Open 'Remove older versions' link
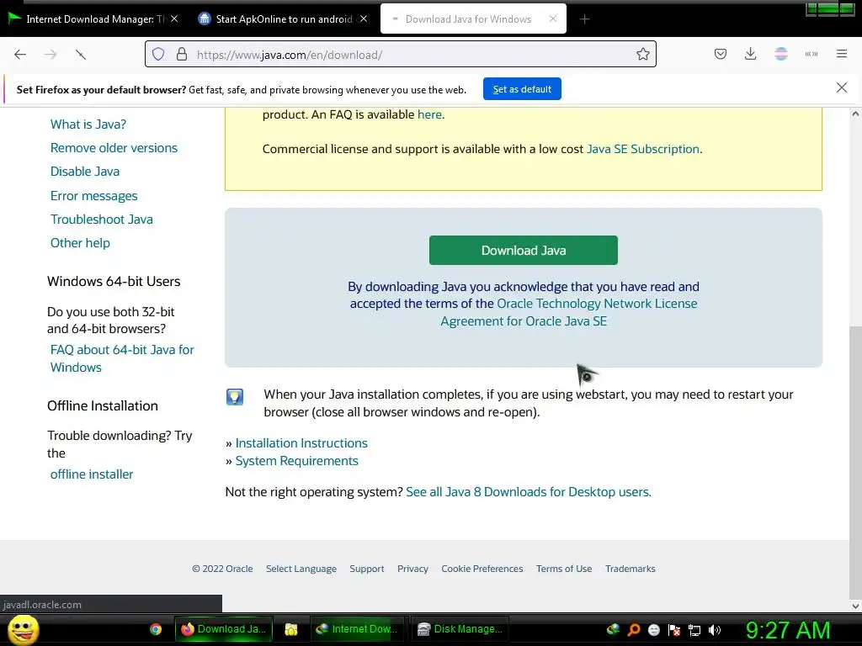Image resolution: width=862 pixels, height=646 pixels. point(114,148)
